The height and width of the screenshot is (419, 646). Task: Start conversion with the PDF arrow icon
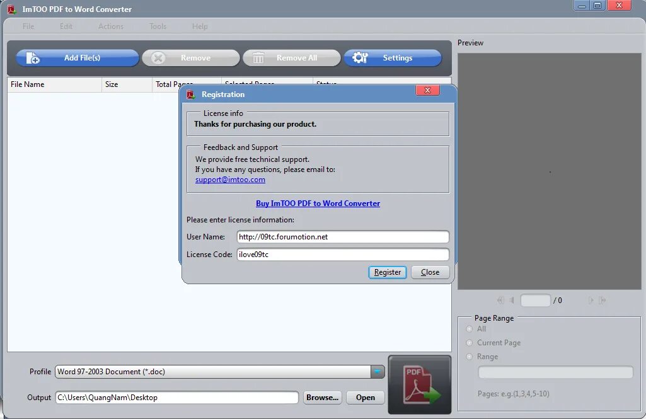pyautogui.click(x=420, y=384)
